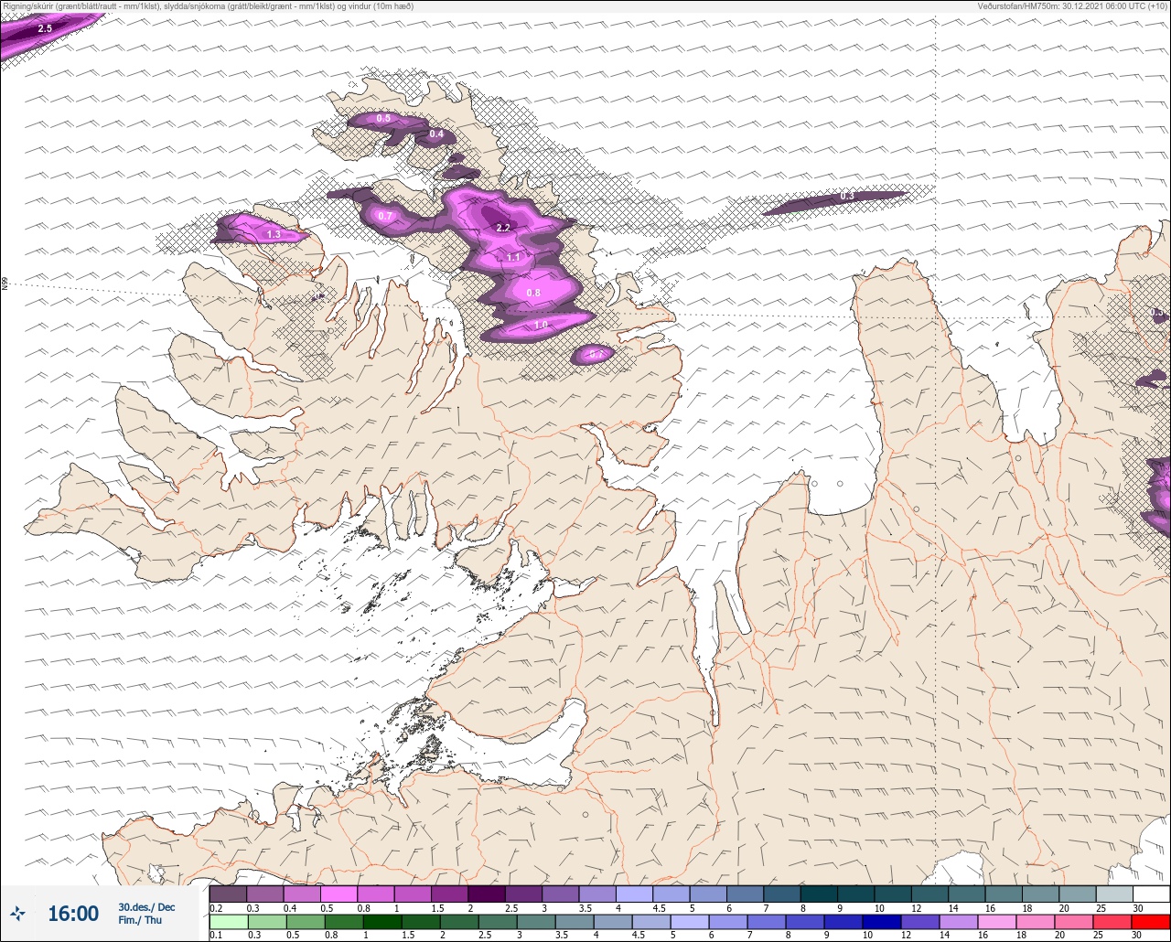This screenshot has width=1171, height=942.
Task: Click the 0.4 snowfall label on northern peninsula
Action: click(x=437, y=134)
